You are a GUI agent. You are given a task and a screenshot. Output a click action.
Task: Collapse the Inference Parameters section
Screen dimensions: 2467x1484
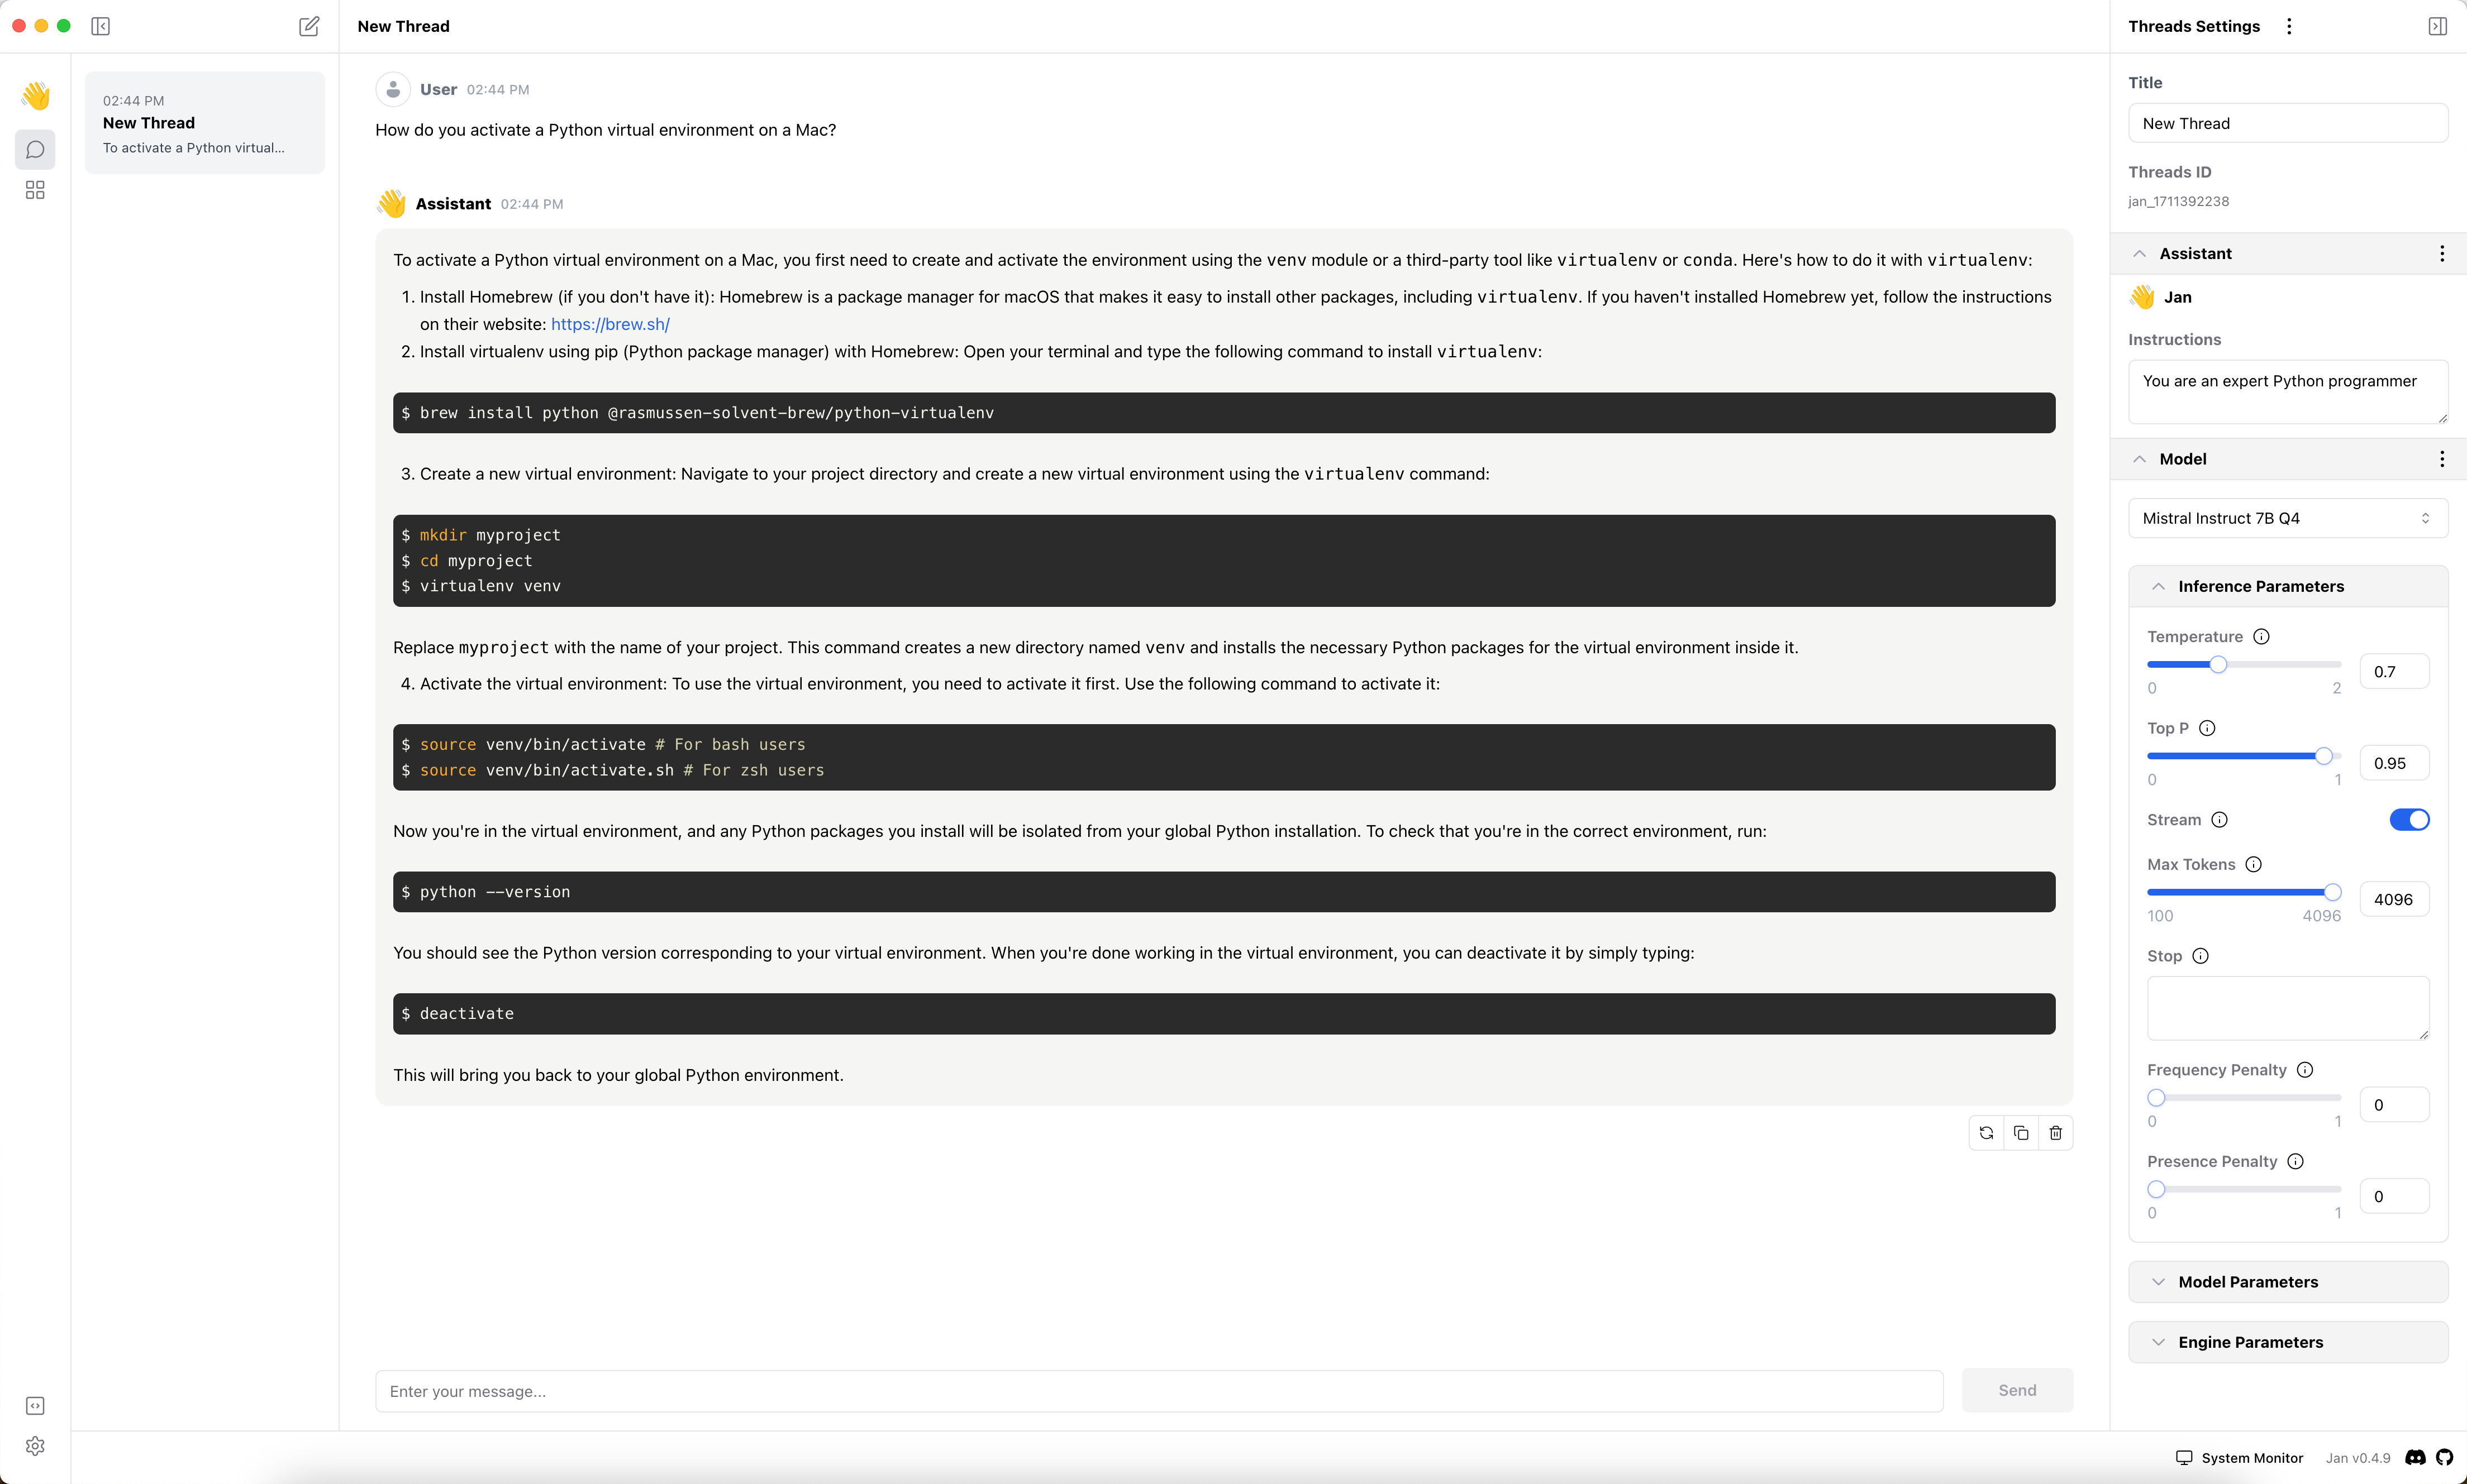[2260, 586]
